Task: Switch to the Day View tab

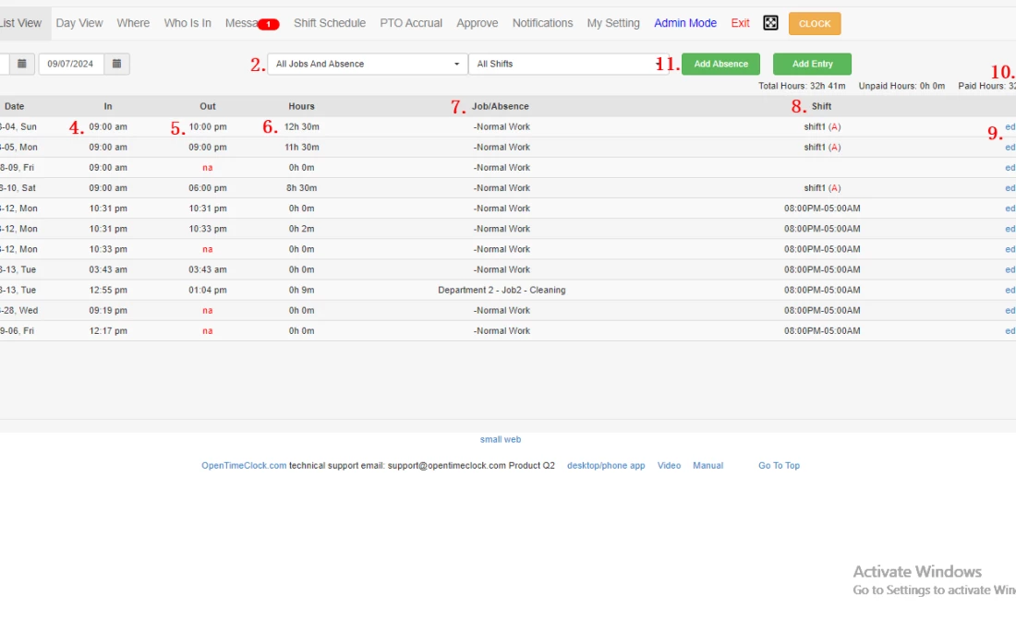Action: [x=79, y=23]
